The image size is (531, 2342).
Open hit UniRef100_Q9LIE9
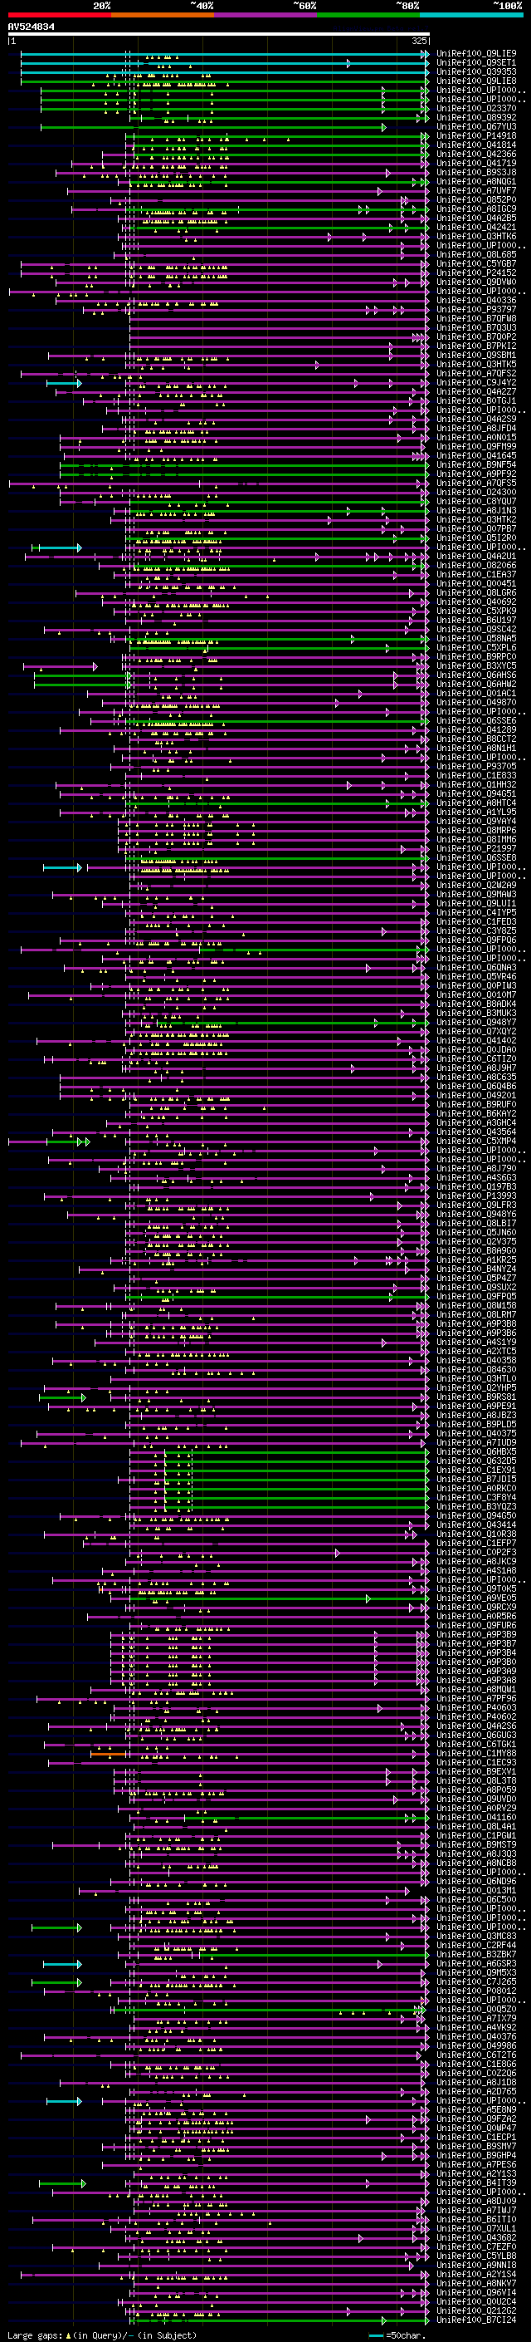[x=476, y=54]
